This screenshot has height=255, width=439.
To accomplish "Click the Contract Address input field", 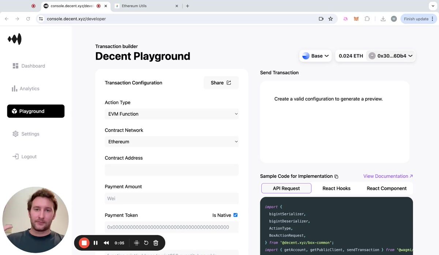I will point(172,170).
